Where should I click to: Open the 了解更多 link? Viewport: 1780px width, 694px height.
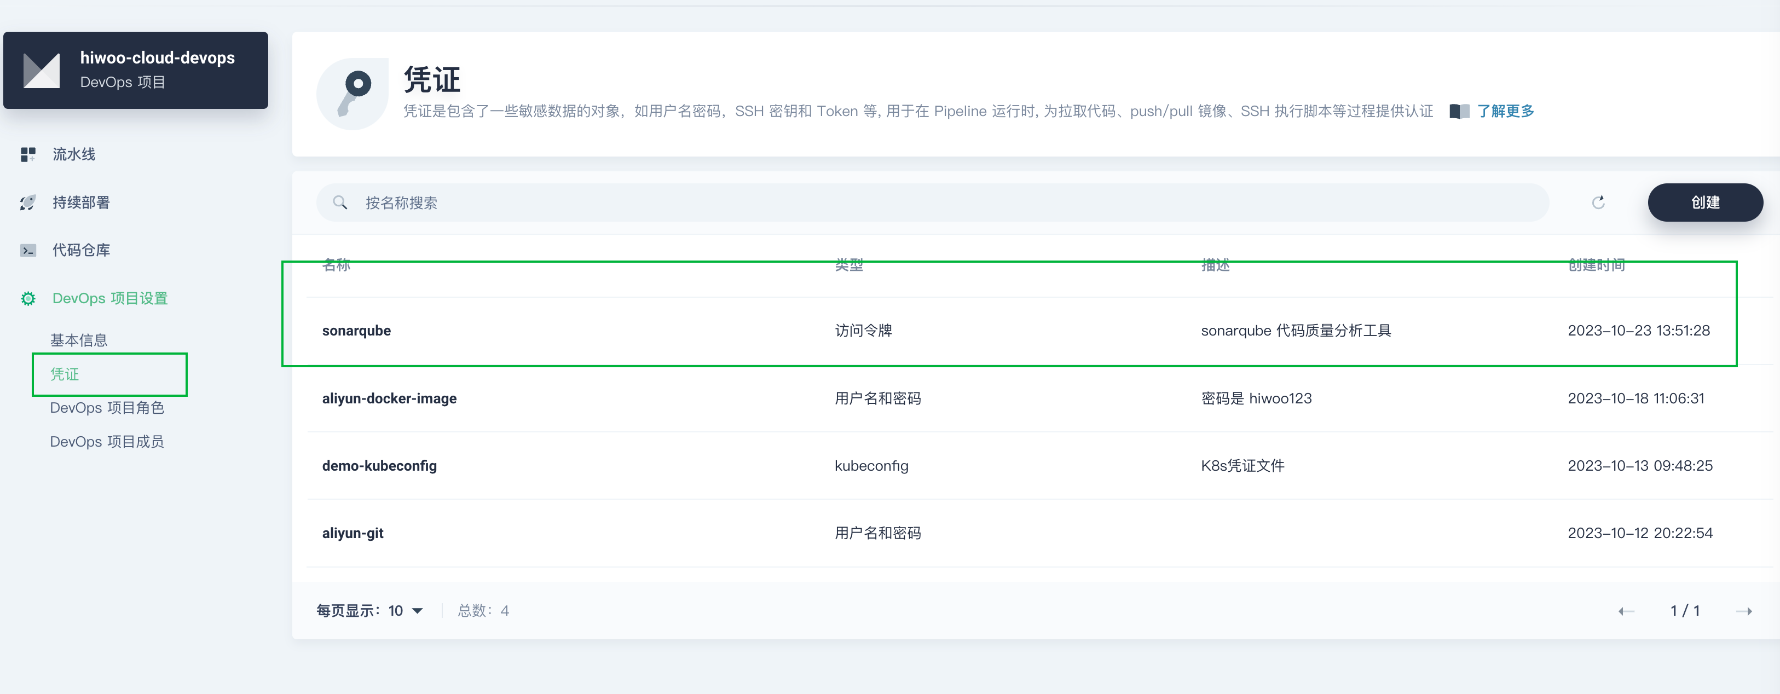point(1505,111)
